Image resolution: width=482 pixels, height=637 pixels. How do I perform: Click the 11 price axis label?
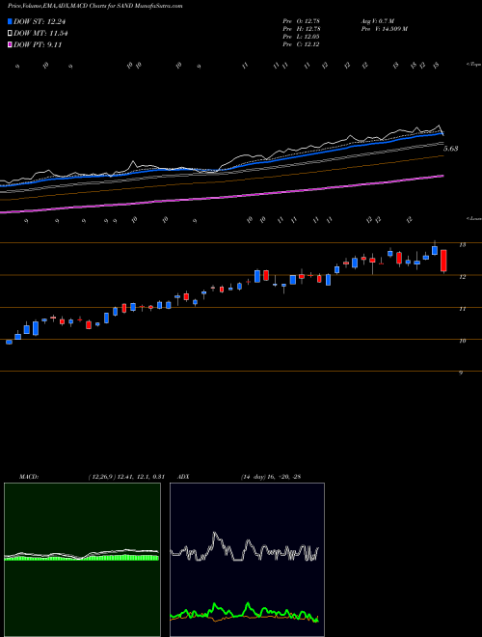click(x=462, y=309)
